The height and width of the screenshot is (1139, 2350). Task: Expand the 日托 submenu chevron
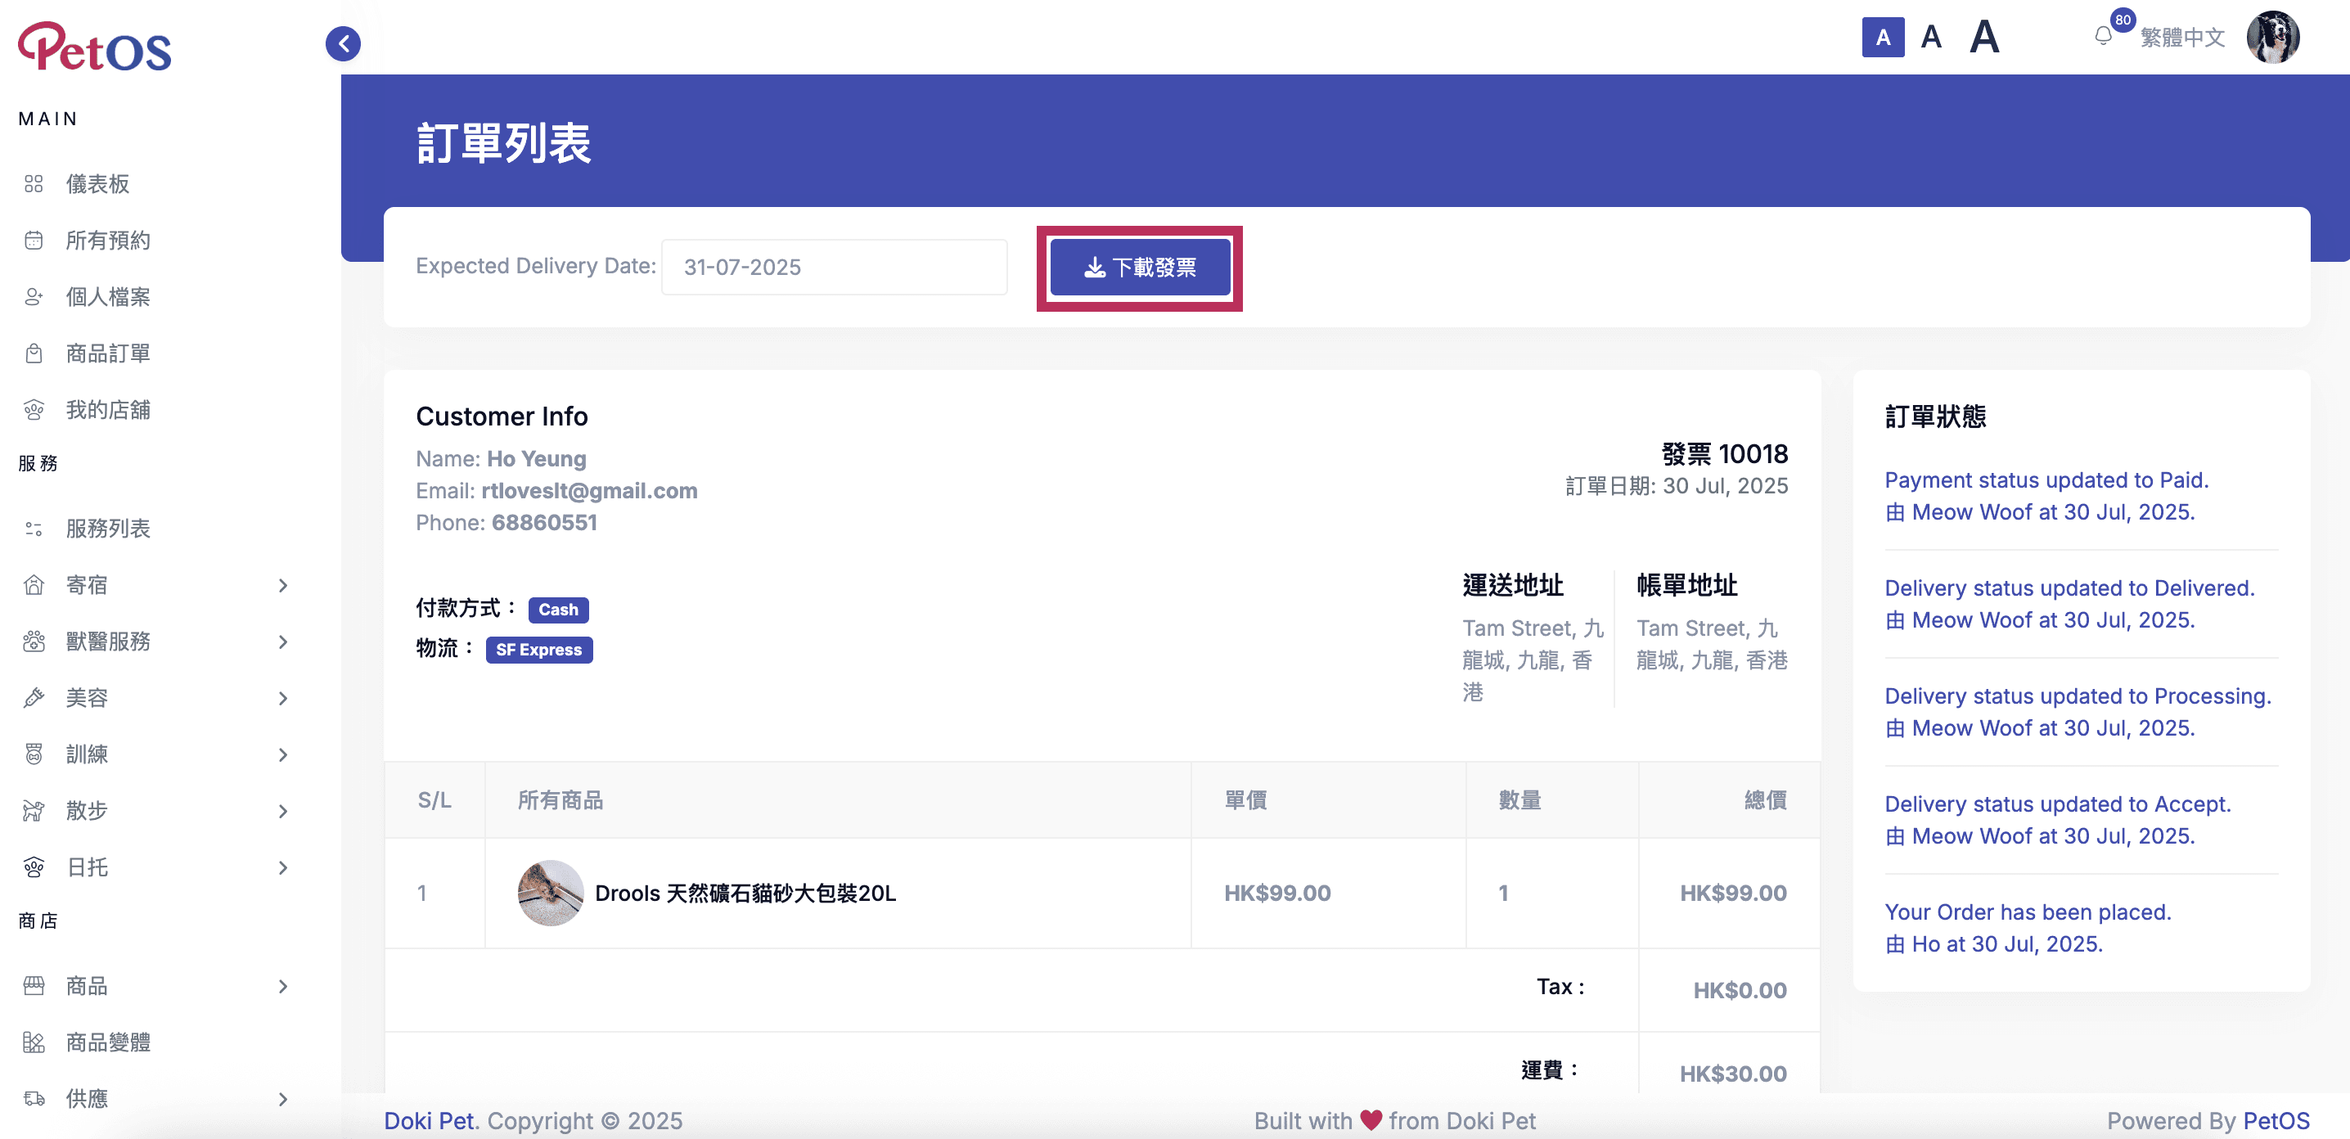(283, 868)
